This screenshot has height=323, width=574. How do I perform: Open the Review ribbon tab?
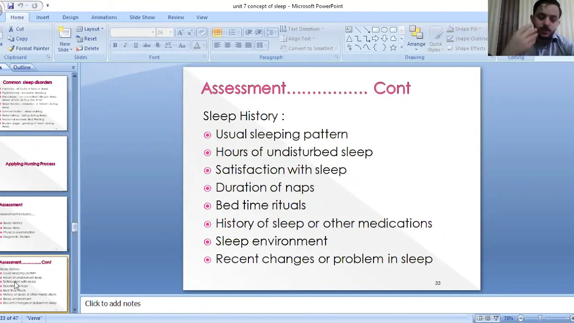(x=176, y=17)
